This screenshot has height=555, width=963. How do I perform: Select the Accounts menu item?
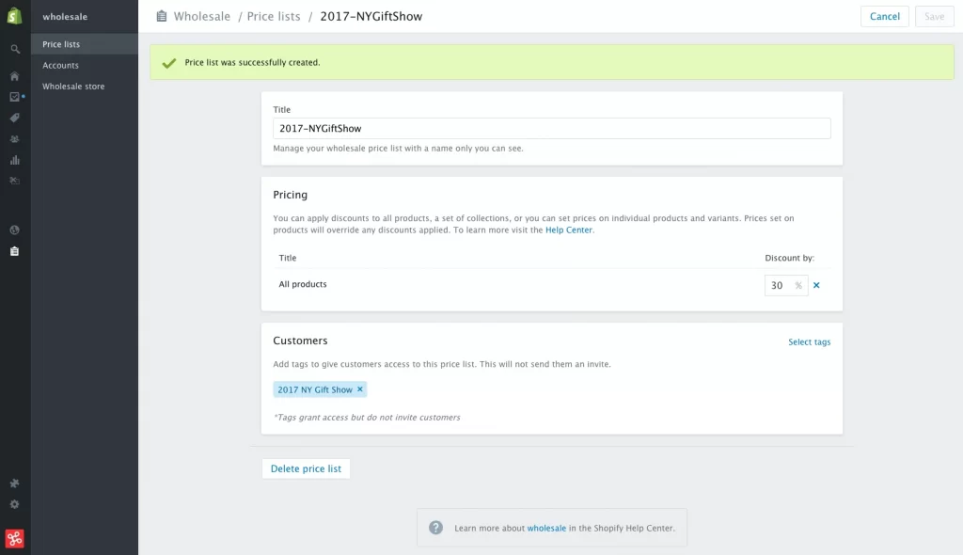point(60,66)
